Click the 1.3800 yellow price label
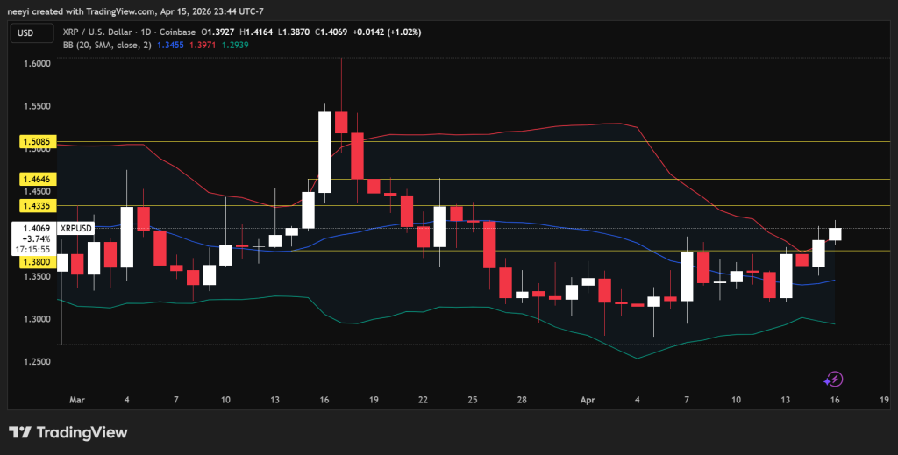 coord(34,261)
